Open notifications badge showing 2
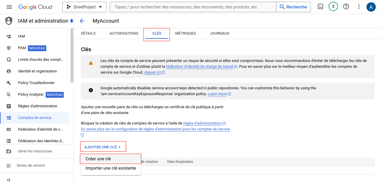The width and height of the screenshot is (381, 185). [333, 6]
